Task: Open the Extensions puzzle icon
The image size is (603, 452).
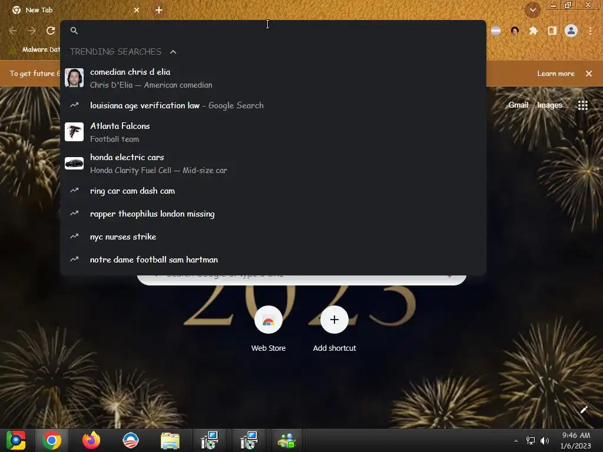Action: pos(533,31)
